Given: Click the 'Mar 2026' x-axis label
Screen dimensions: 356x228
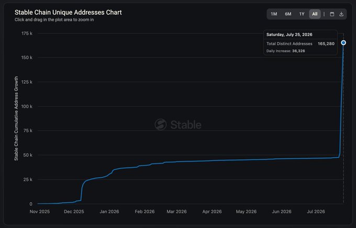Looking at the screenshot, I should click(x=176, y=212).
